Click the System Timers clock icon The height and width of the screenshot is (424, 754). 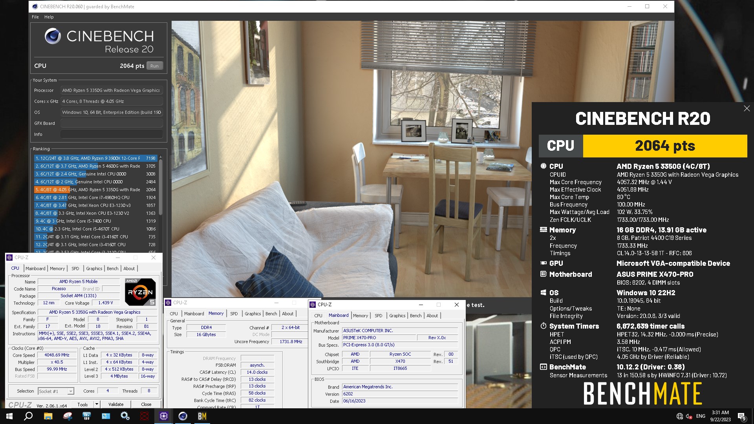544,326
